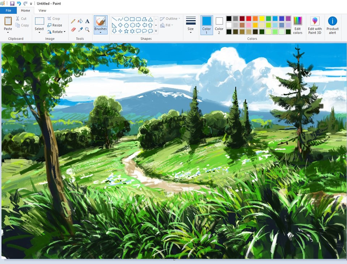Image resolution: width=347 pixels, height=264 pixels.
Task: Expand the Size thickness dropdown
Action: 190,25
